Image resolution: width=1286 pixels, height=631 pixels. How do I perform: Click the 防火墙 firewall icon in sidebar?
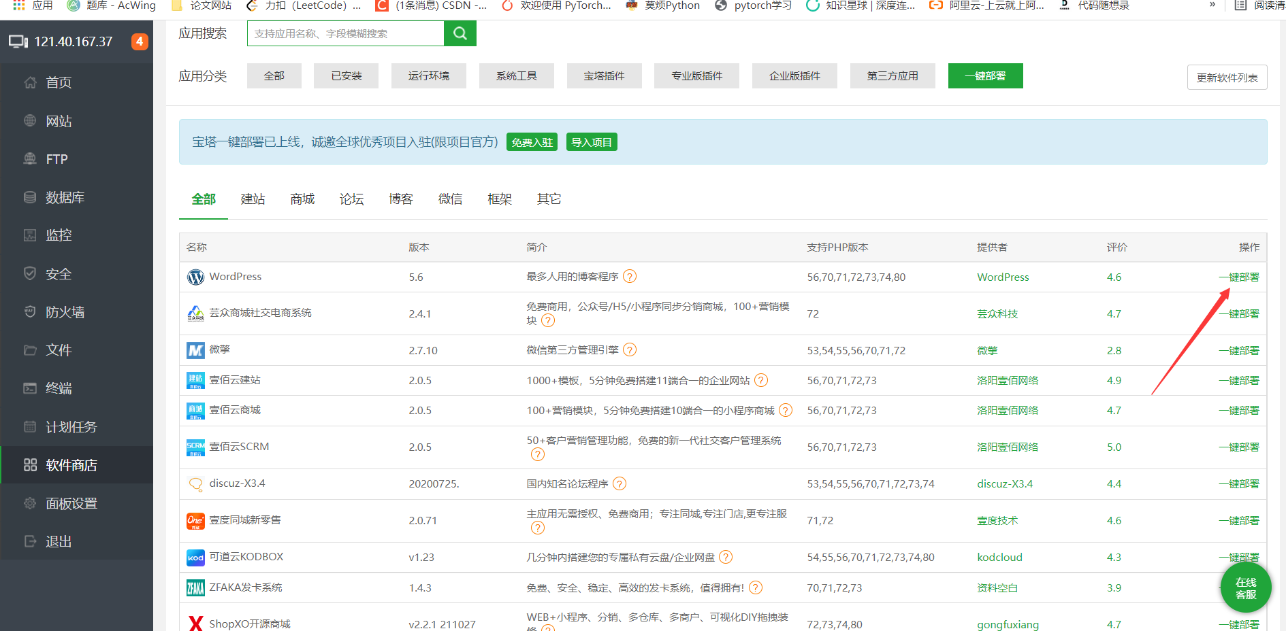tap(30, 311)
